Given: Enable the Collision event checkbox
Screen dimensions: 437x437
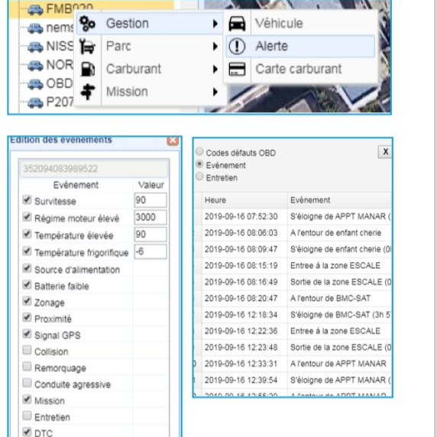Looking at the screenshot, I should pos(27,350).
